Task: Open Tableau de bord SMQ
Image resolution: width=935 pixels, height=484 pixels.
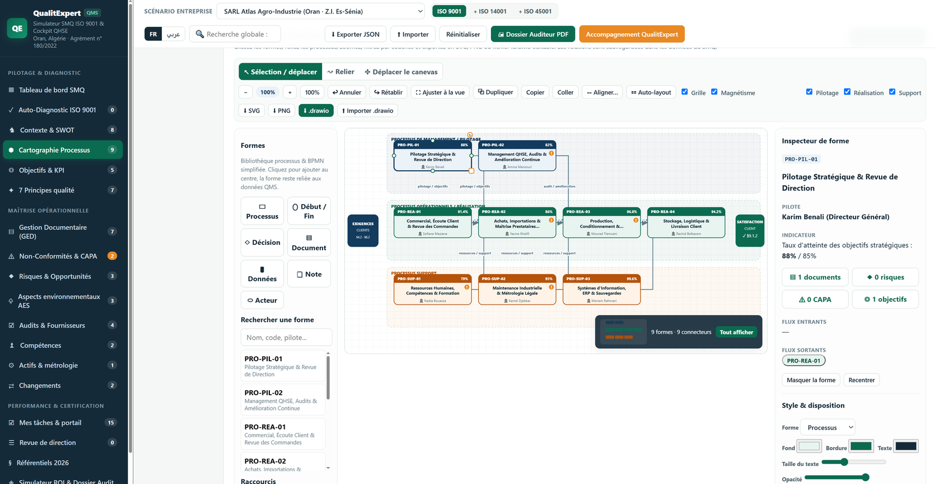Action: tap(63, 90)
